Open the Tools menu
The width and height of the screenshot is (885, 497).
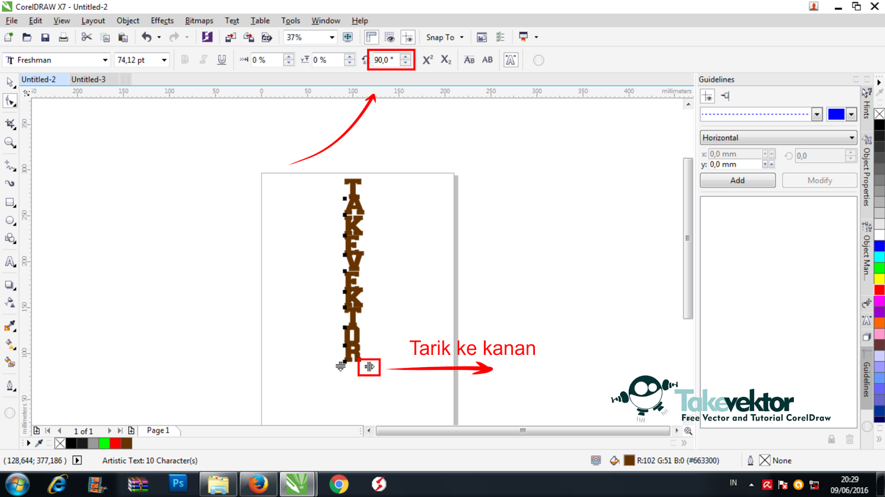point(290,20)
